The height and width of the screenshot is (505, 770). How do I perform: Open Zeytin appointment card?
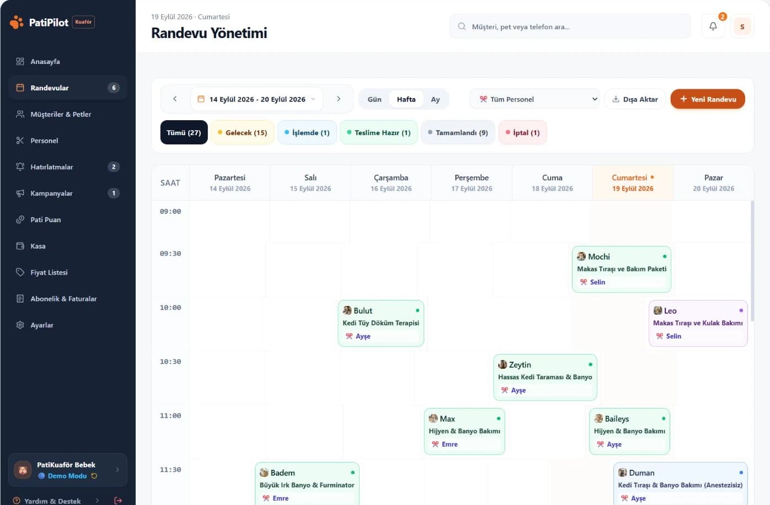pyautogui.click(x=545, y=377)
